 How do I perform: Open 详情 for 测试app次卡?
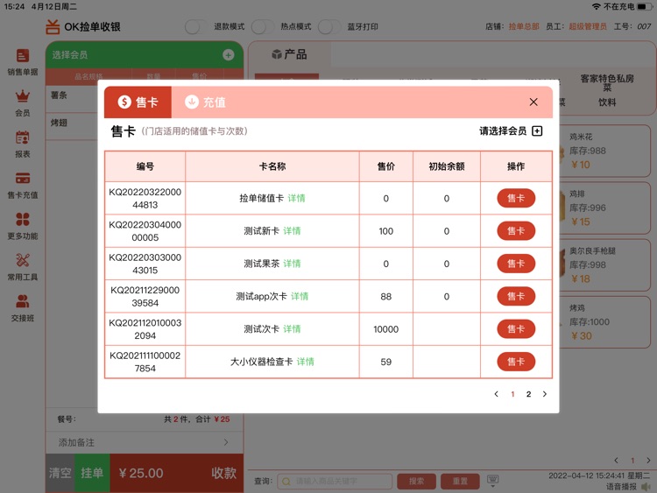point(300,296)
